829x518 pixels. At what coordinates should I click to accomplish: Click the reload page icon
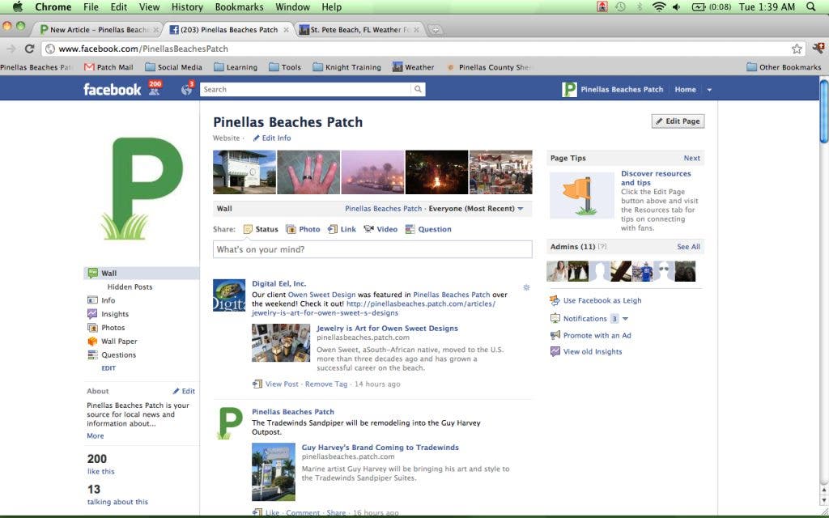coord(30,49)
